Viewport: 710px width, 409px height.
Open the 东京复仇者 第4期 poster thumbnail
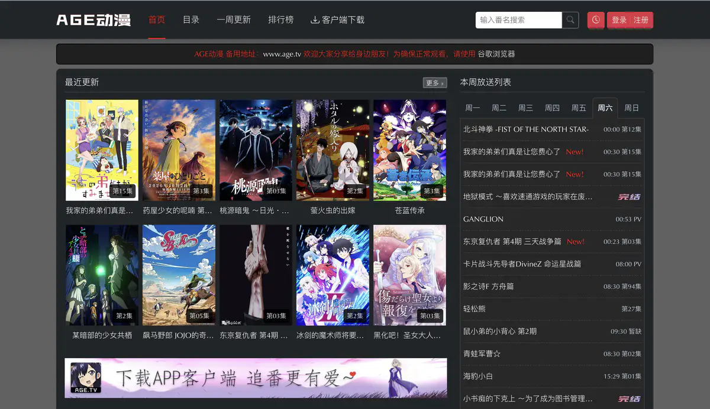click(x=256, y=275)
